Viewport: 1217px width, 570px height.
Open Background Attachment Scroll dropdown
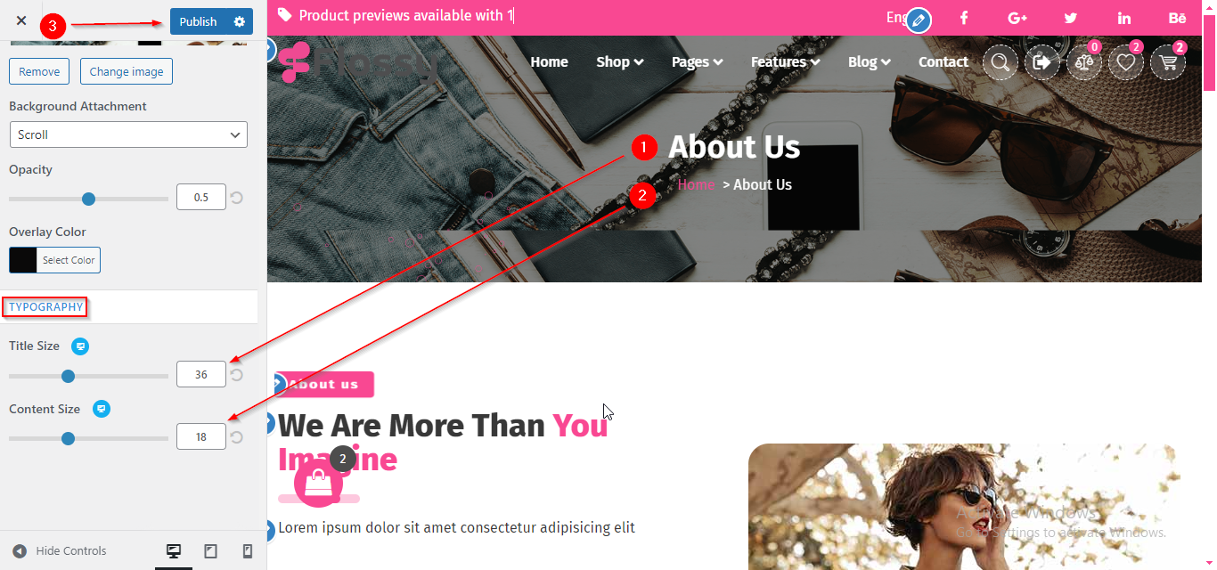point(128,134)
